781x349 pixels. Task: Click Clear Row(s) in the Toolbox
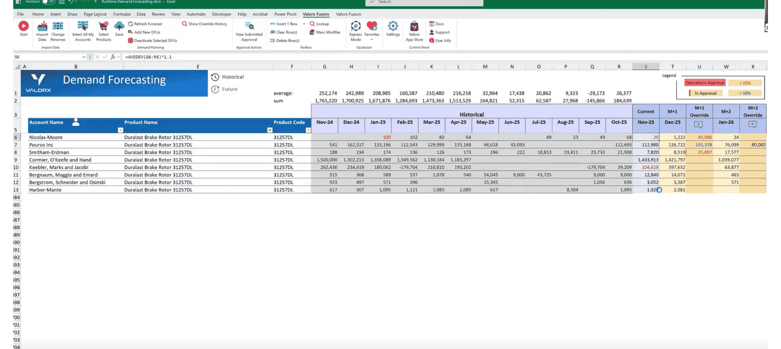[283, 32]
